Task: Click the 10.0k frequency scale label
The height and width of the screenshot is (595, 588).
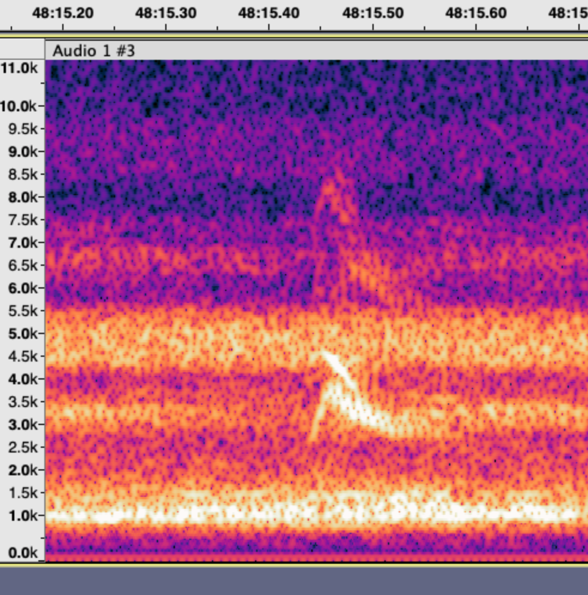Action: 19,107
